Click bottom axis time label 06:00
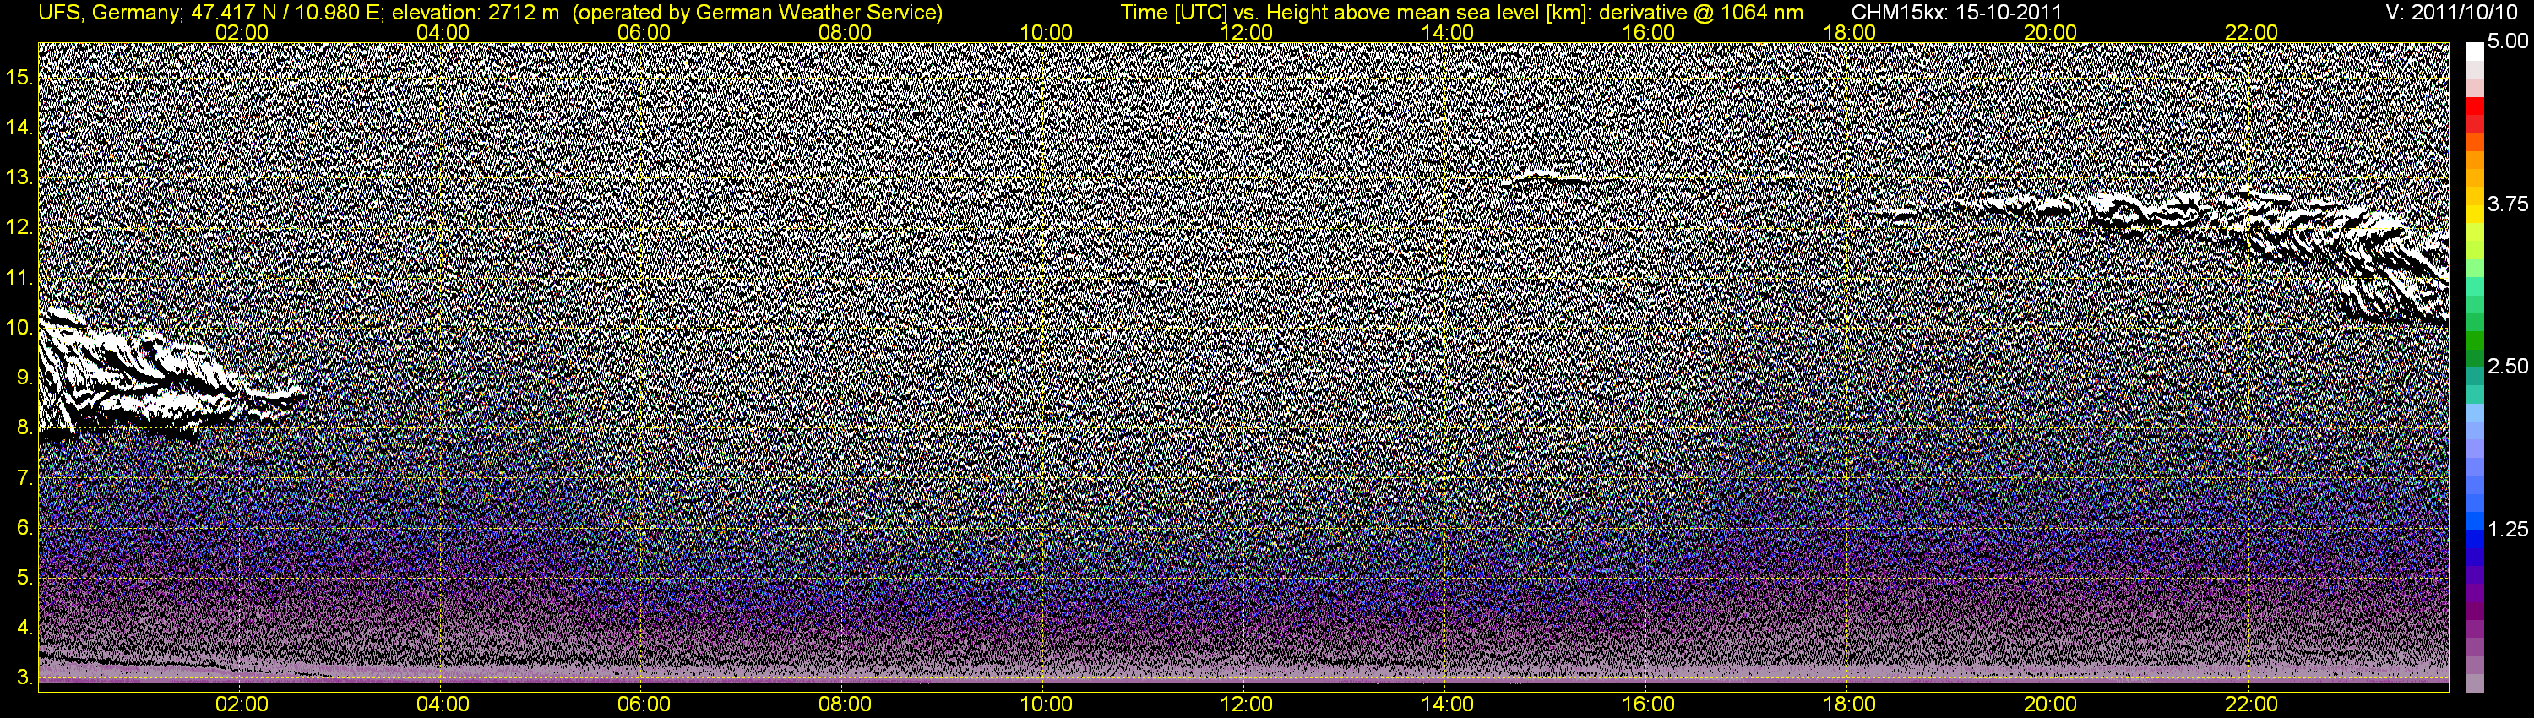 point(644,704)
